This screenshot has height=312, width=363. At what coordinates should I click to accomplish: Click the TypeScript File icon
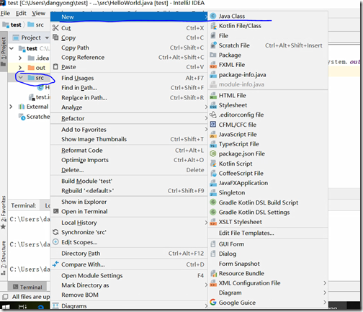tap(213, 144)
